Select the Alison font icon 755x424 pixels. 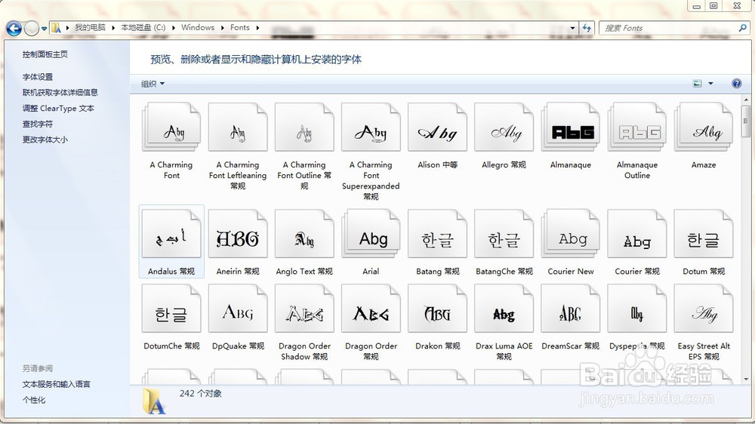(x=437, y=128)
